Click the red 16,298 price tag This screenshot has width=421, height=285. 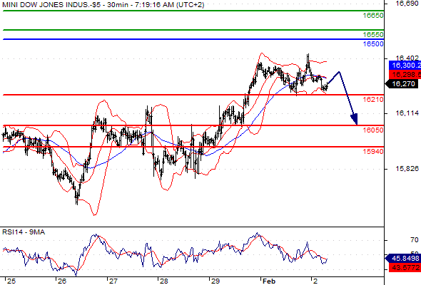pos(405,75)
